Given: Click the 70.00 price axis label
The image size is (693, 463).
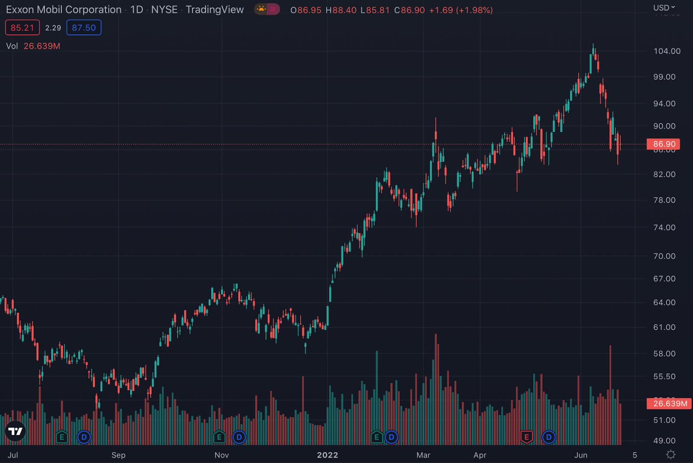Looking at the screenshot, I should click(x=664, y=256).
